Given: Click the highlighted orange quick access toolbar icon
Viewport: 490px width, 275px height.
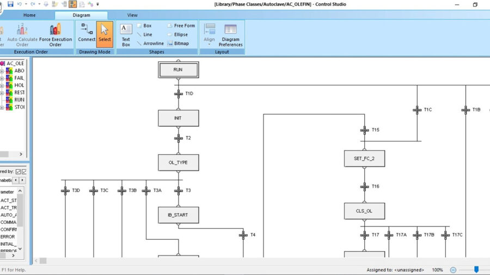Looking at the screenshot, I should click(72, 4).
